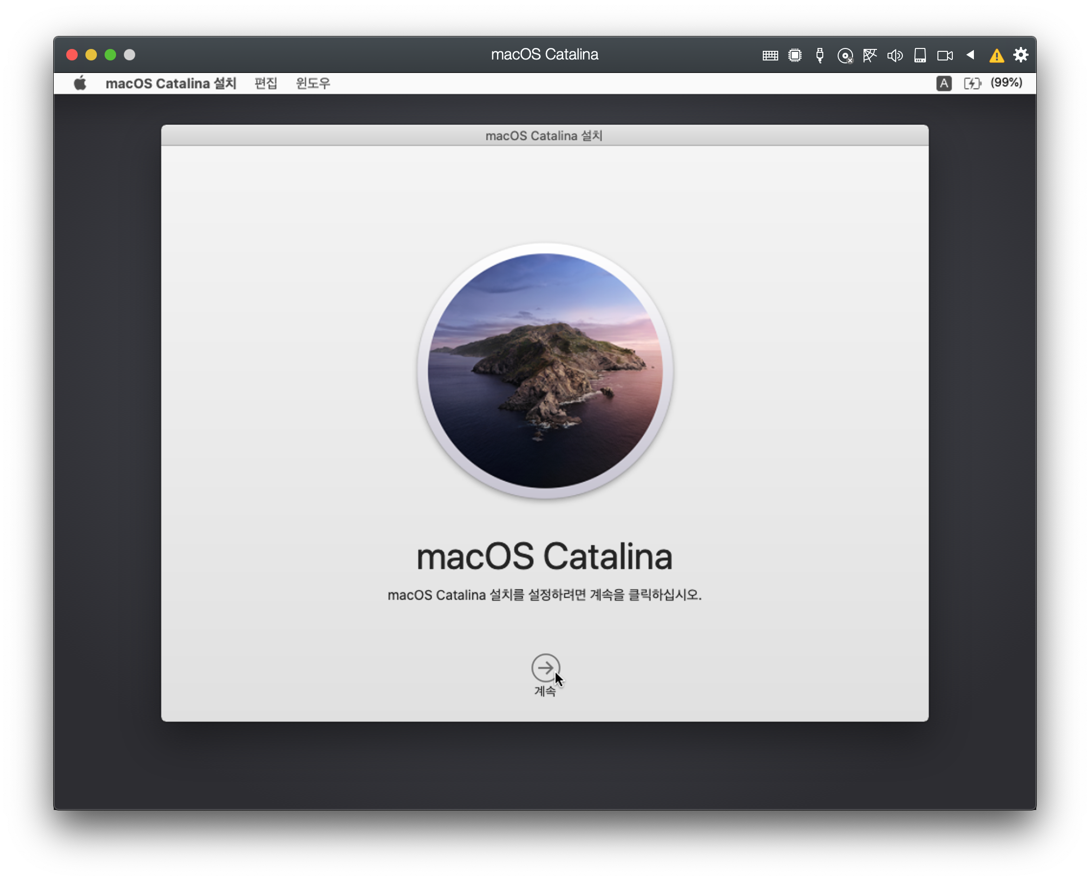Open the Apple menu

tap(80, 83)
